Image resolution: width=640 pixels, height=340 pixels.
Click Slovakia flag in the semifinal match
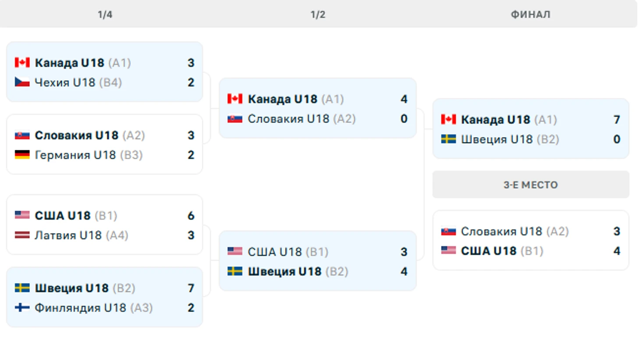click(x=235, y=118)
